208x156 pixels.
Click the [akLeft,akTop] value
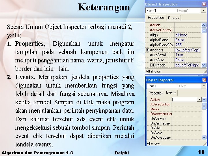coord(188,50)
